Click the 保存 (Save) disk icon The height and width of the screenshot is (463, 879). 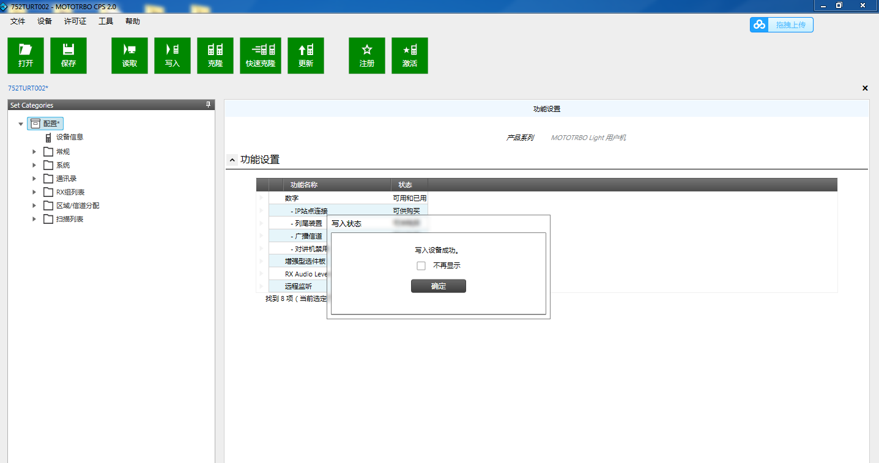[69, 50]
